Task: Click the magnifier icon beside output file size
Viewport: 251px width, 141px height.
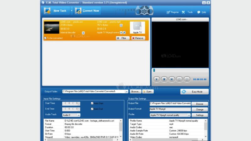Action: tap(121, 25)
